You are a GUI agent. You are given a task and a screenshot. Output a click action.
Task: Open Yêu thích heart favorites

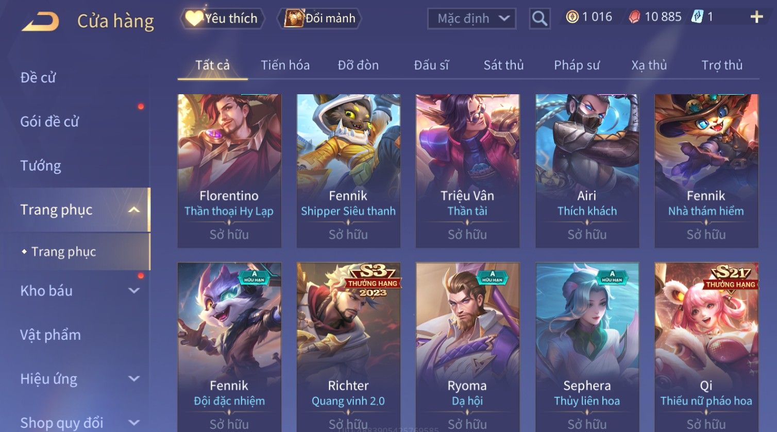click(x=223, y=19)
